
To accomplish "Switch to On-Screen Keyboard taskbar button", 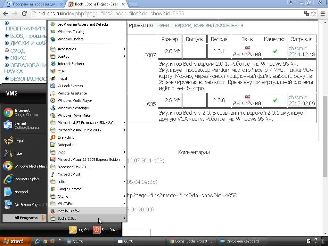I will point(243,241).
